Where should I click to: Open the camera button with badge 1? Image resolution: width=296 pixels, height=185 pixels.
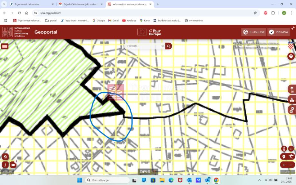13,165
